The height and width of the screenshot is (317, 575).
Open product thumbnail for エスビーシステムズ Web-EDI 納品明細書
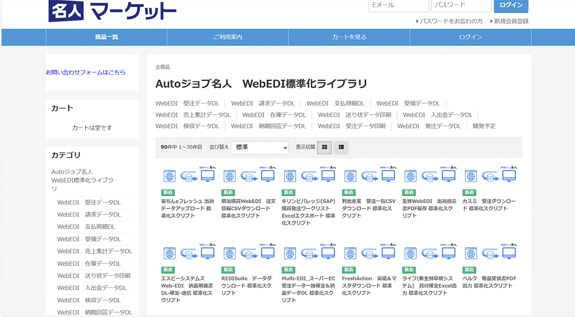click(x=188, y=252)
